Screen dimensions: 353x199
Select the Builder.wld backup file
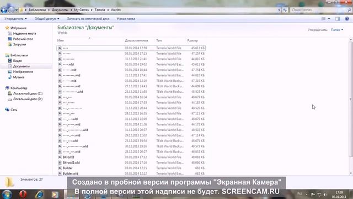click(x=131, y=174)
